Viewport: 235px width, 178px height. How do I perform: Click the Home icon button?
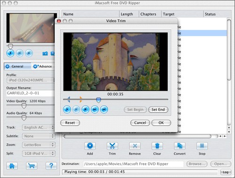12,166
